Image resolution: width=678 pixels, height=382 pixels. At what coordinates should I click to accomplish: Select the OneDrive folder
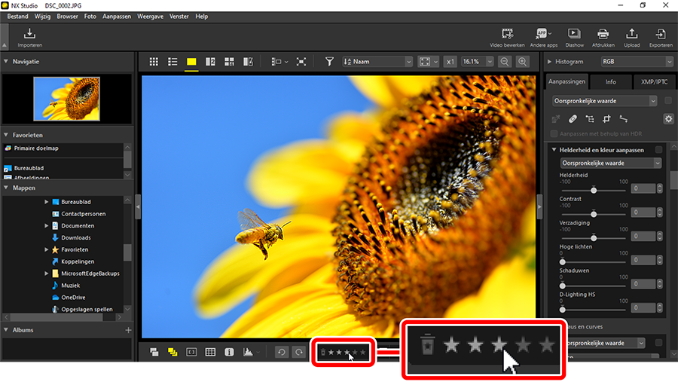pos(72,297)
